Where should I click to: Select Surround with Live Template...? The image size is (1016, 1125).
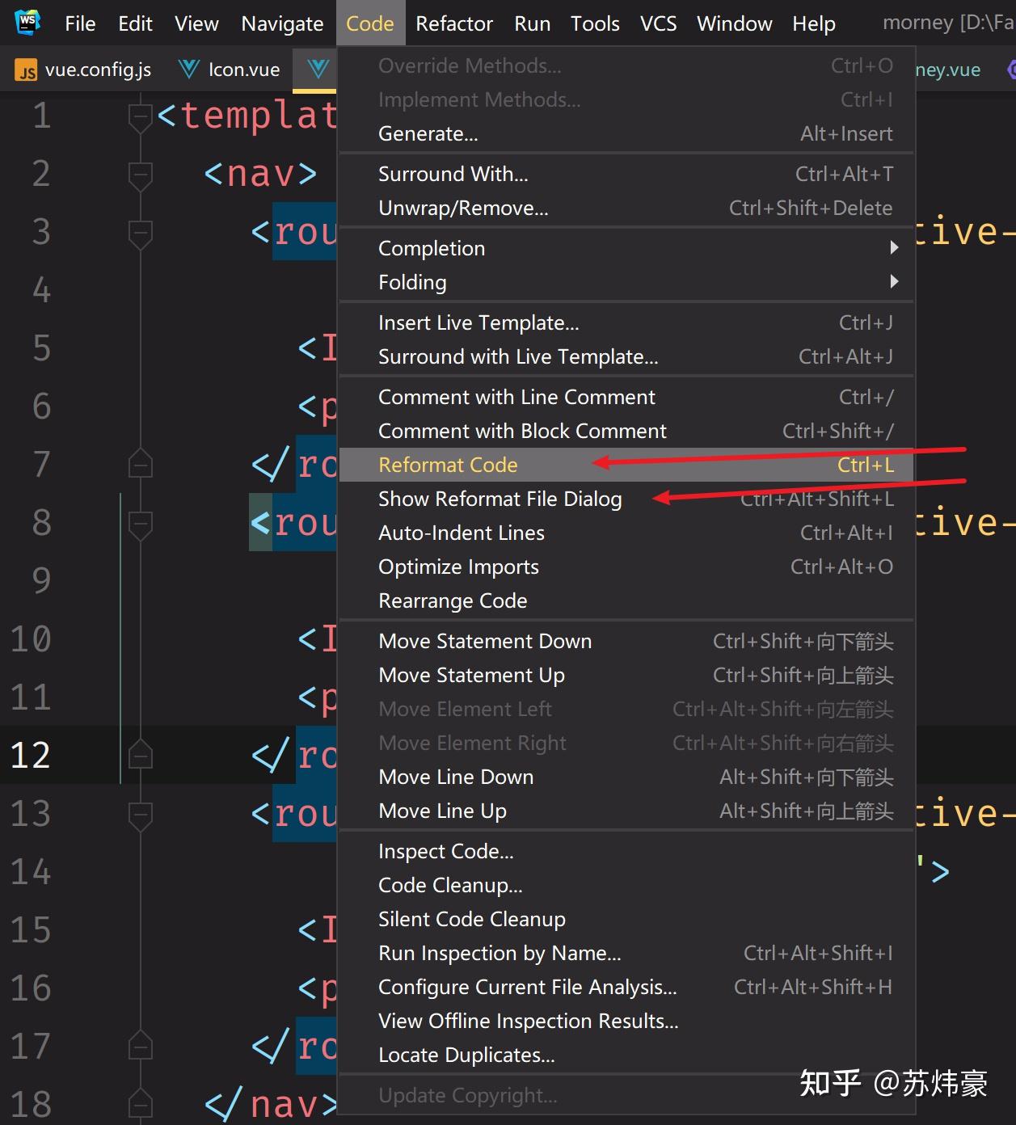[626, 356]
